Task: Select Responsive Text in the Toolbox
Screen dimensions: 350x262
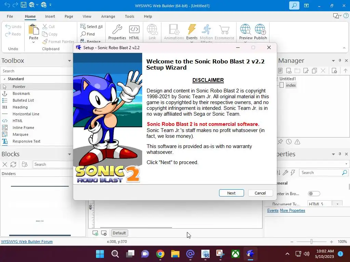Action: coord(37,141)
